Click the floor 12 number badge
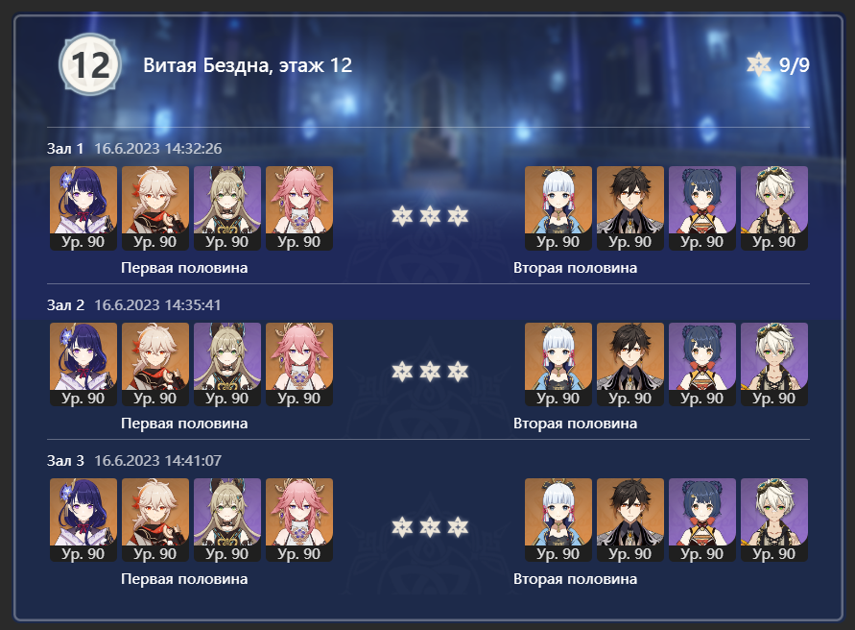 (x=90, y=65)
